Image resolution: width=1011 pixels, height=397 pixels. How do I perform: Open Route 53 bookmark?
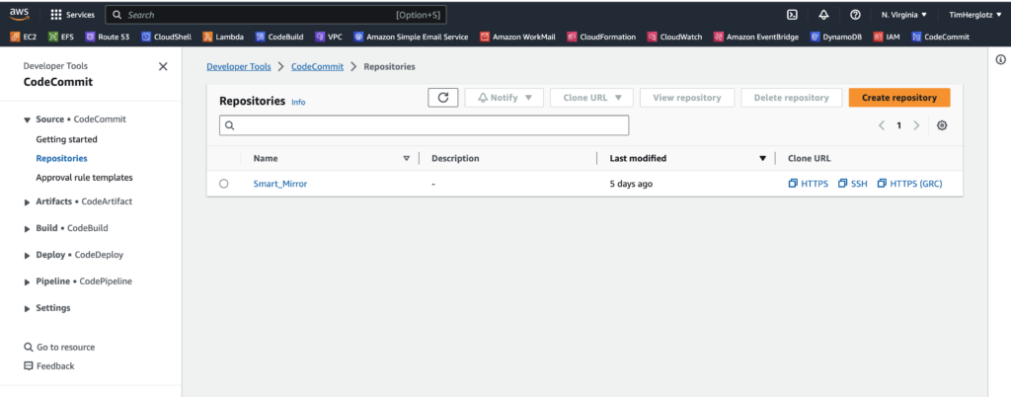108,37
